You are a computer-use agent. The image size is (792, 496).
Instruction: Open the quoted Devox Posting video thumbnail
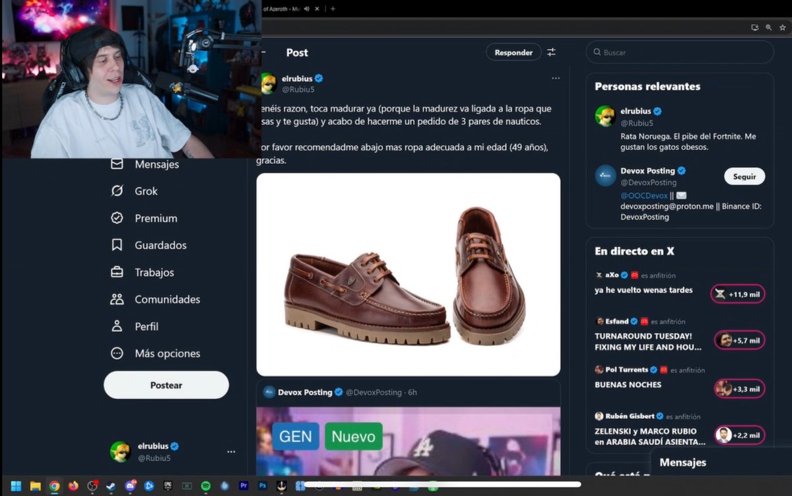tap(409, 441)
